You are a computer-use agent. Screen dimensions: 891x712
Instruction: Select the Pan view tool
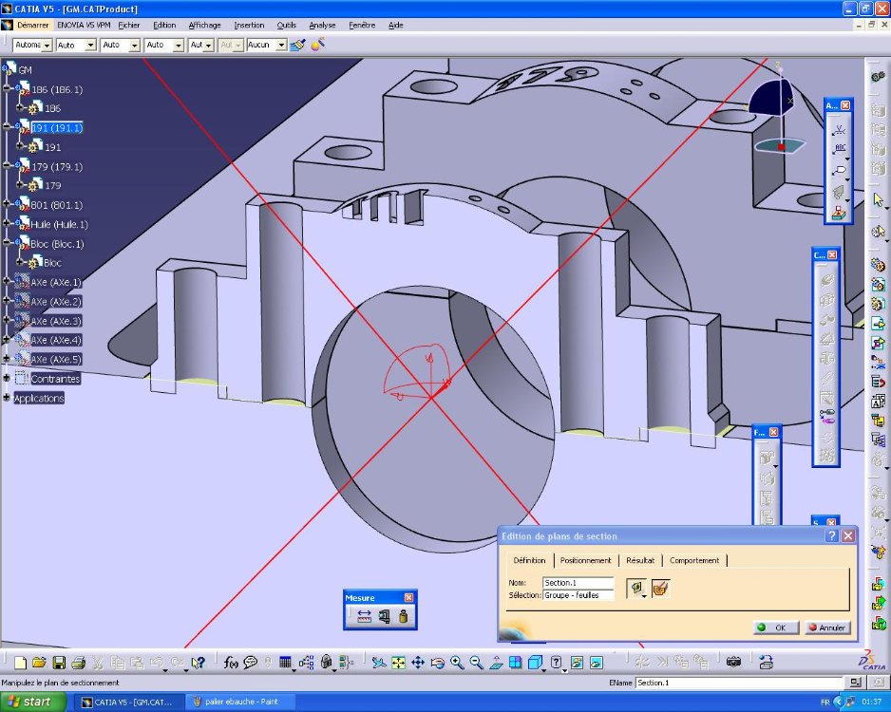(x=418, y=663)
